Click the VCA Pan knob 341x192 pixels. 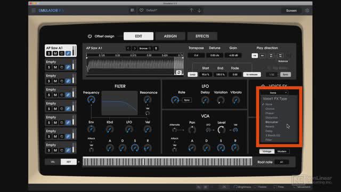coord(192,130)
